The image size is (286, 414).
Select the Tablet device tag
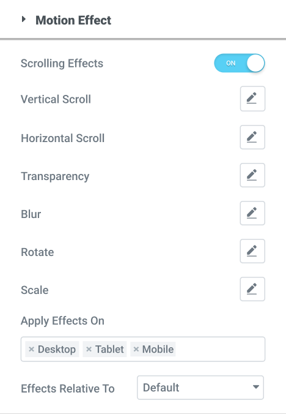pos(109,349)
